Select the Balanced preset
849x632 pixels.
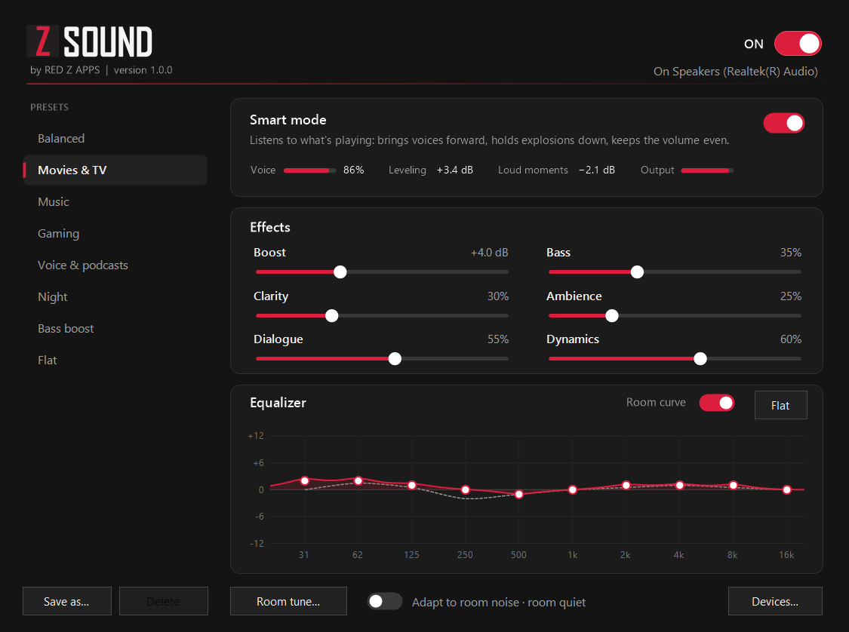click(x=115, y=139)
